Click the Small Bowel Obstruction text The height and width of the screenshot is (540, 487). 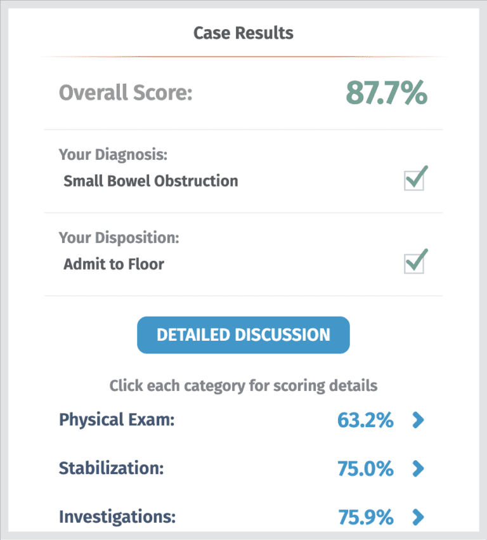click(150, 180)
